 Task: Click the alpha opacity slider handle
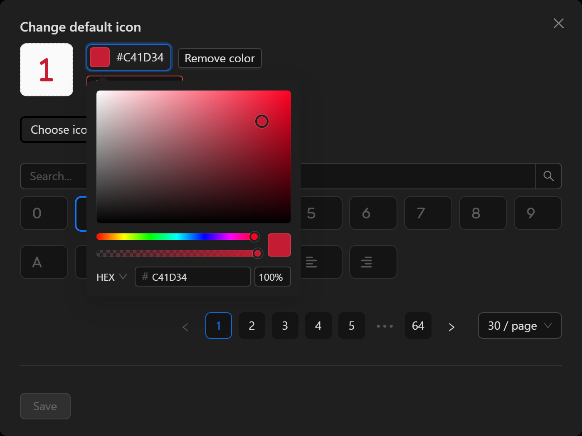258,253
